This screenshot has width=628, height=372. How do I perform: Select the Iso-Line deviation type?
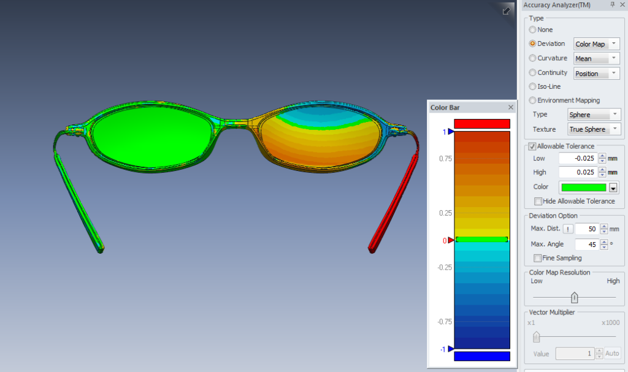pos(532,86)
